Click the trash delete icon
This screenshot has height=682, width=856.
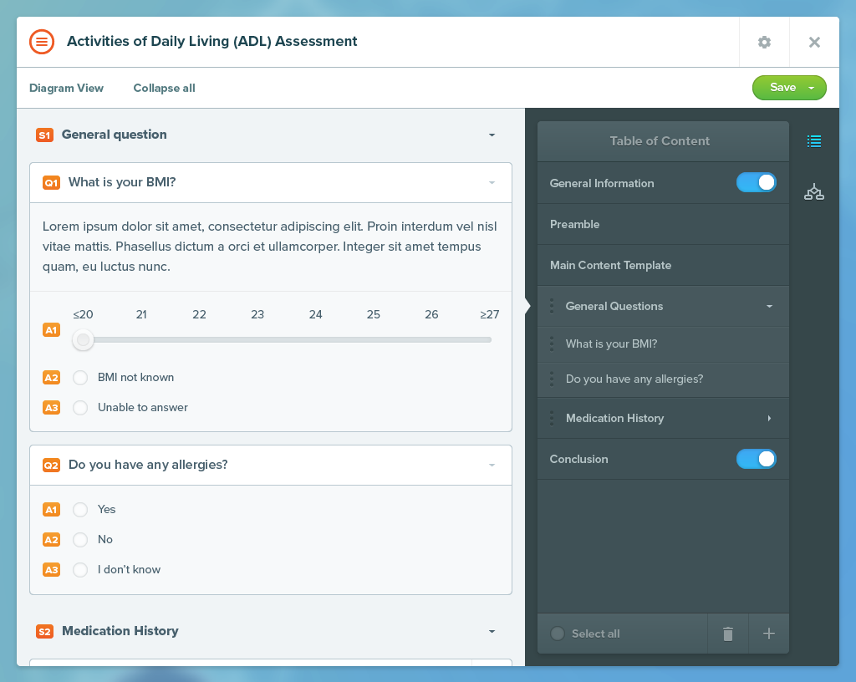pyautogui.click(x=728, y=634)
